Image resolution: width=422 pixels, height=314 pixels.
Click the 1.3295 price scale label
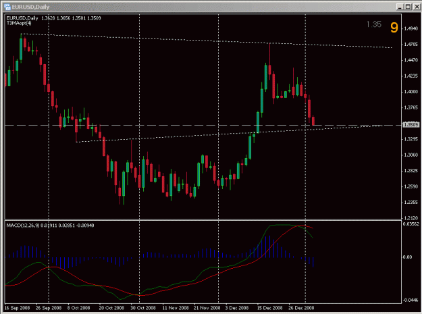pyautogui.click(x=411, y=139)
